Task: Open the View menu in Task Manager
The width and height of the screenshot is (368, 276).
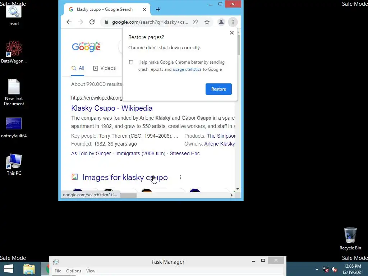Action: pyautogui.click(x=91, y=271)
